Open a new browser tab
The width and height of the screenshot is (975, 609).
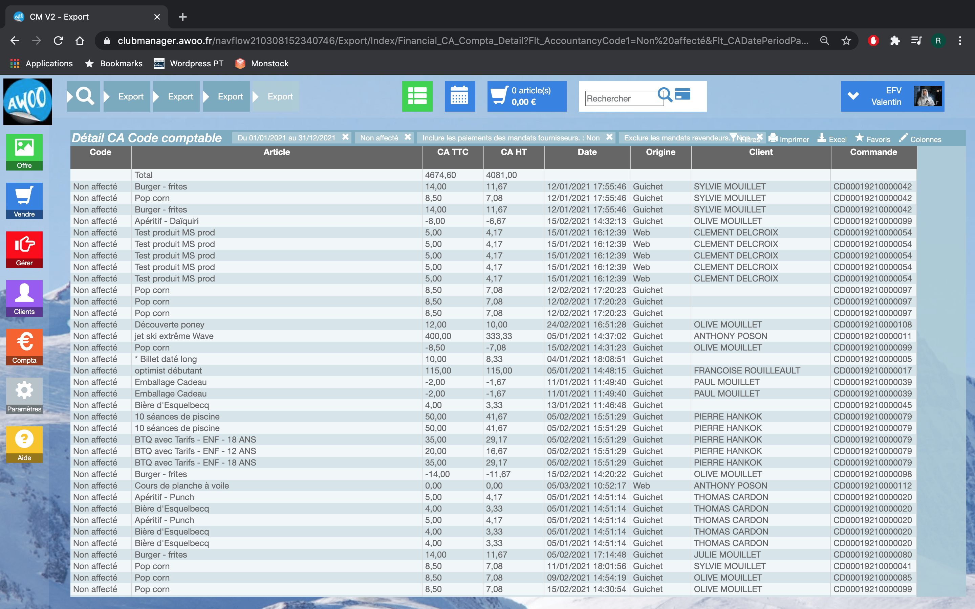[x=182, y=17]
